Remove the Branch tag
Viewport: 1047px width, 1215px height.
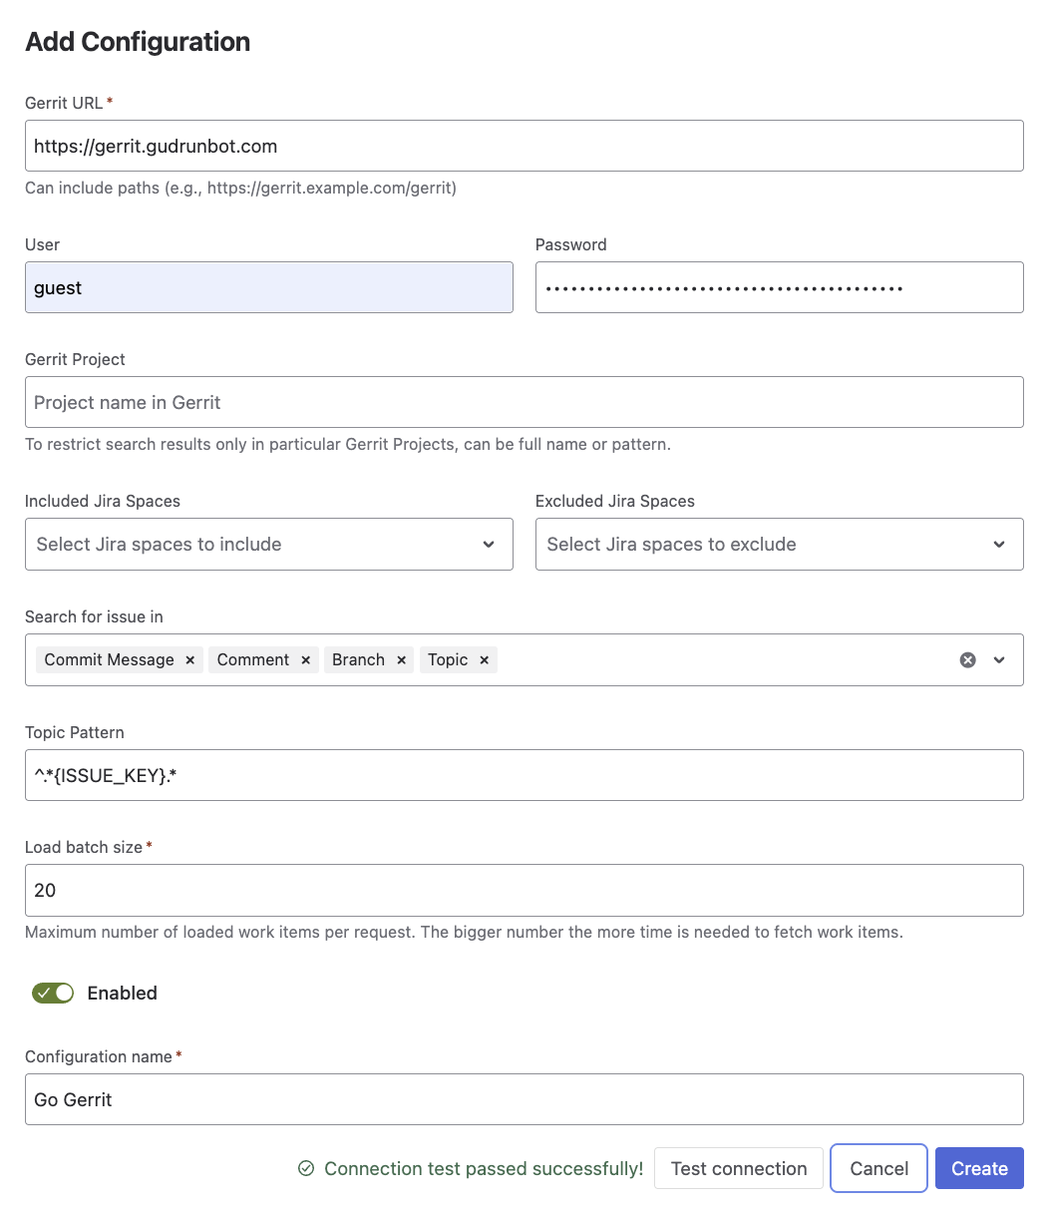[x=401, y=660]
